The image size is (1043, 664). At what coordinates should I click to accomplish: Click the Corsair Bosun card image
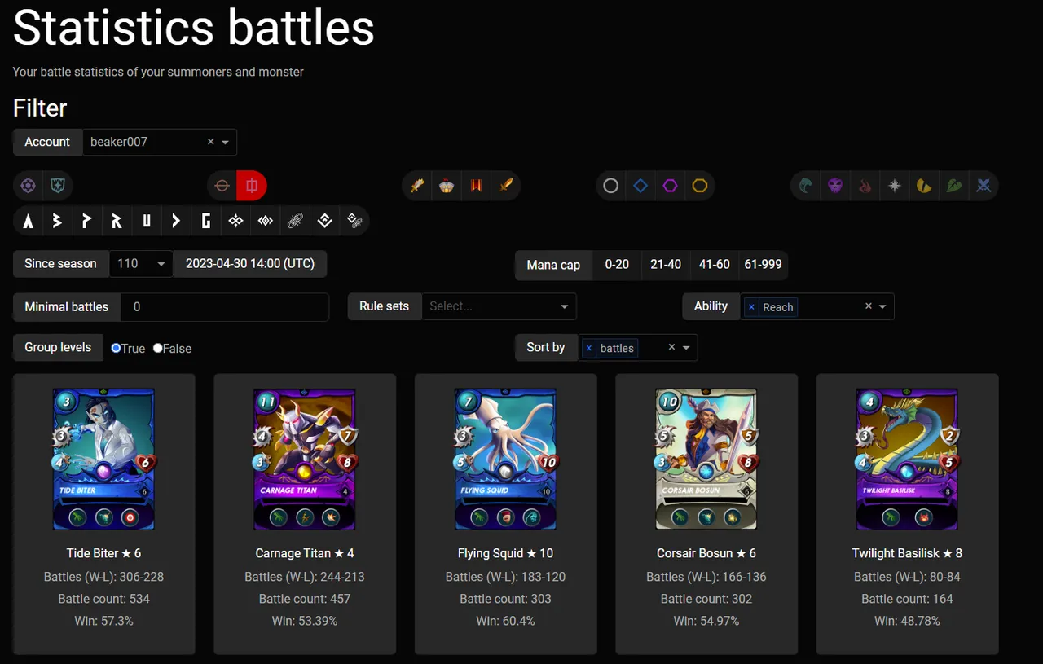pyautogui.click(x=706, y=460)
